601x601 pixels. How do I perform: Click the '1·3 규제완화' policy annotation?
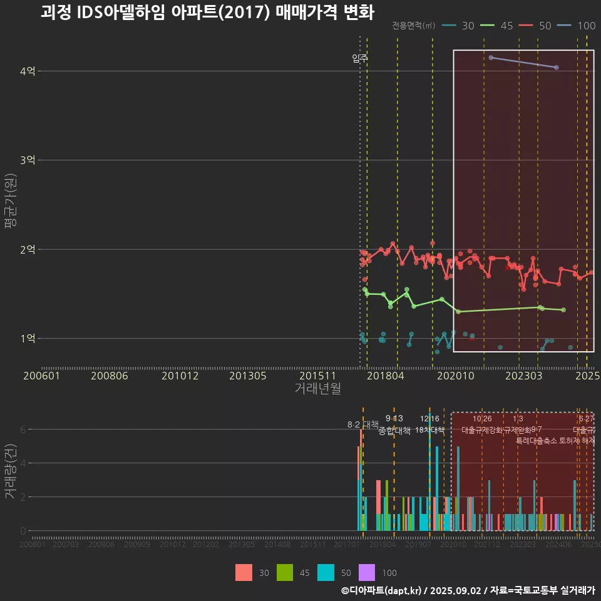pyautogui.click(x=518, y=424)
